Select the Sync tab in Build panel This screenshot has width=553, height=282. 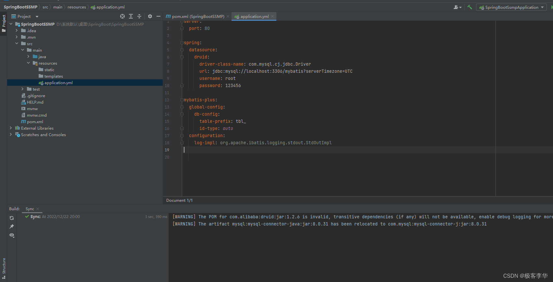click(30, 209)
